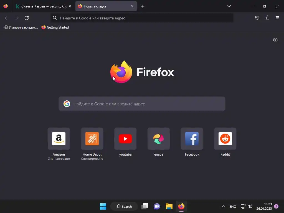This screenshot has height=213, width=284.
Task: Go back with the back arrow
Action: pos(7,18)
